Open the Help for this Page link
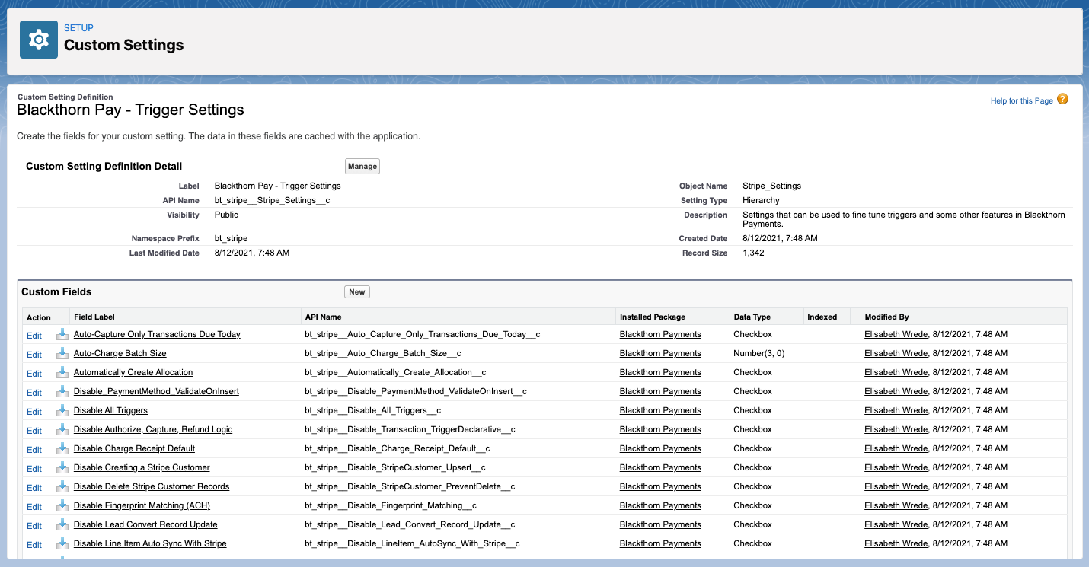Image resolution: width=1089 pixels, height=567 pixels. click(1021, 100)
